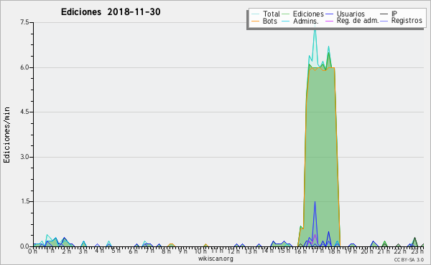Click the '12 h' x-axis label
Screen dimensions: 431x265
click(233, 251)
